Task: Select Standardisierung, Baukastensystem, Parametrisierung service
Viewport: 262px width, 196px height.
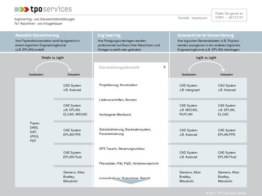Action: (125, 132)
